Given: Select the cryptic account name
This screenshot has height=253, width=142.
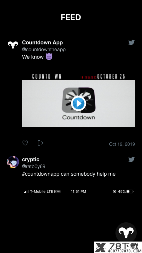Looking at the screenshot, I should (31, 160).
